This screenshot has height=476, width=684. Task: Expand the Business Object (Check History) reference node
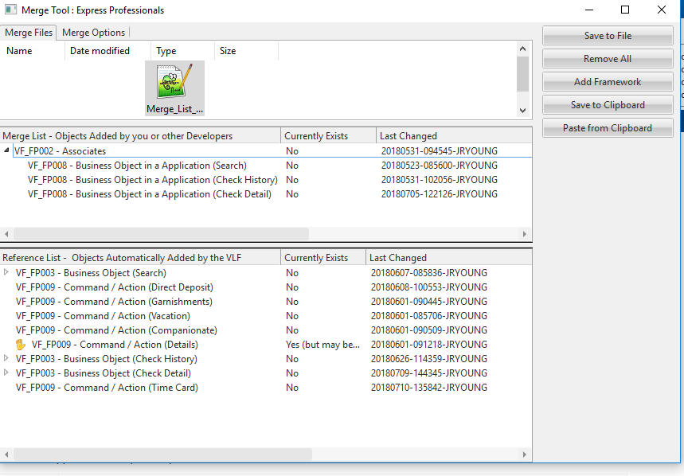click(7, 359)
